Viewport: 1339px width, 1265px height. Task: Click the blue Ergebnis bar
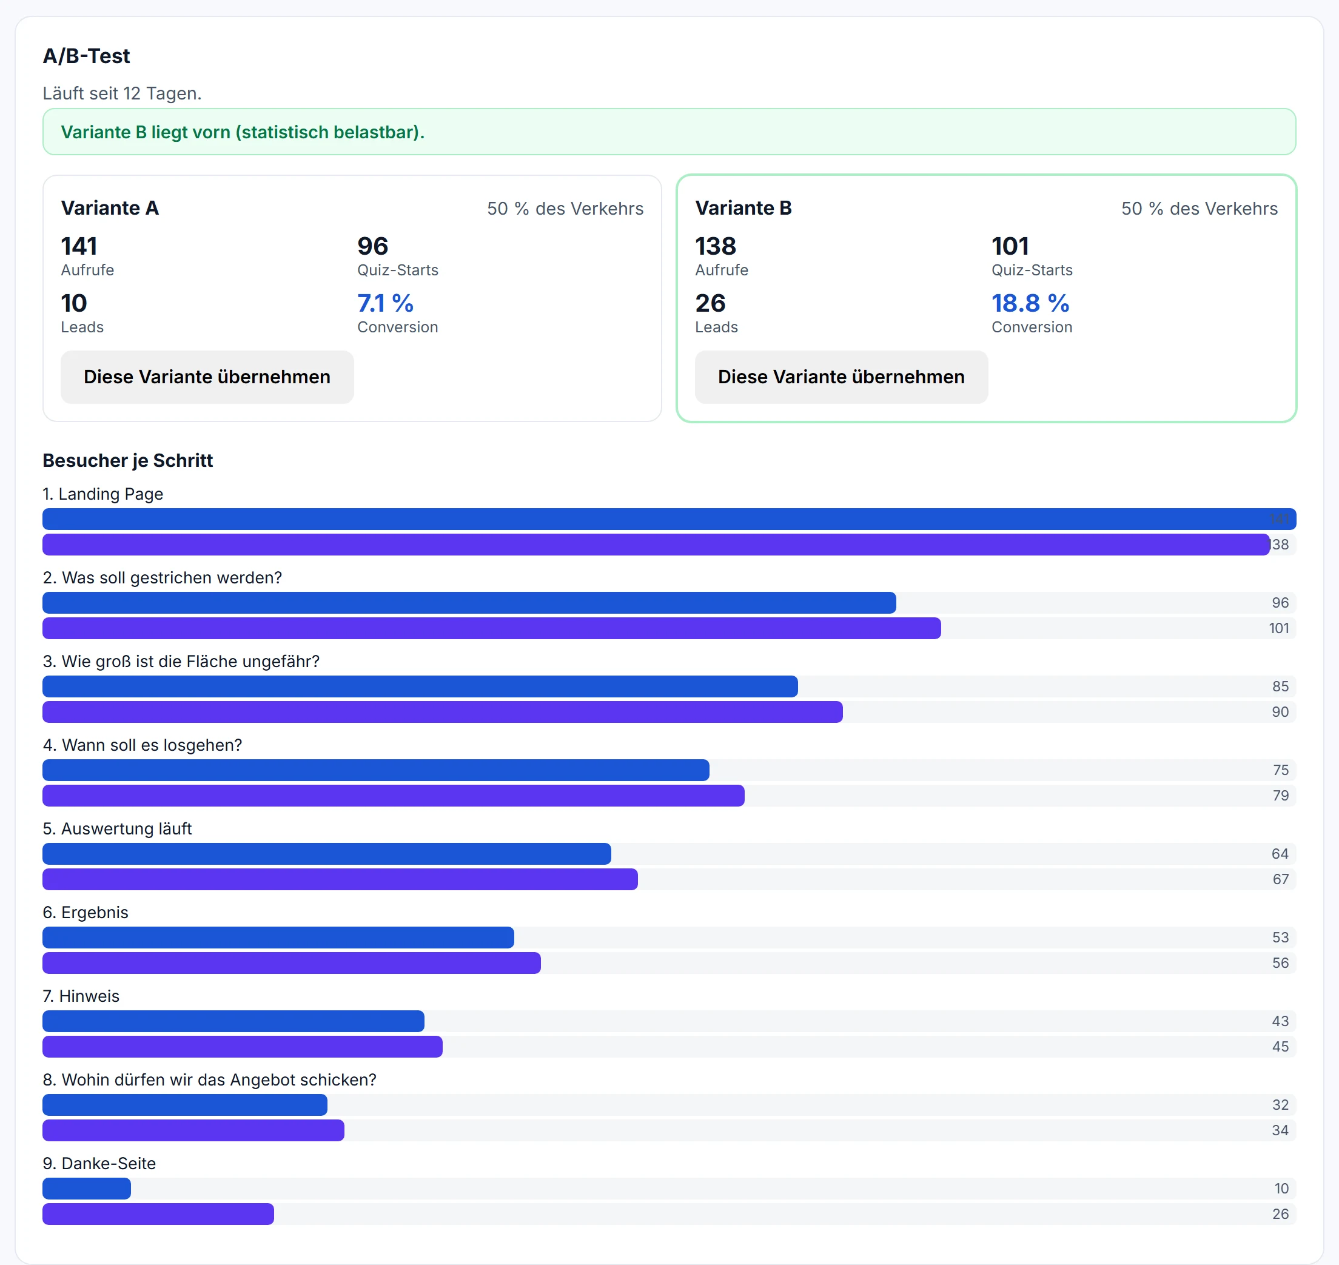point(278,938)
